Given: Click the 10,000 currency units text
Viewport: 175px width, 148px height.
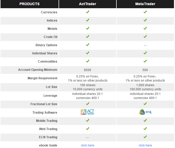Looking at the screenshot, I should click(87, 89).
